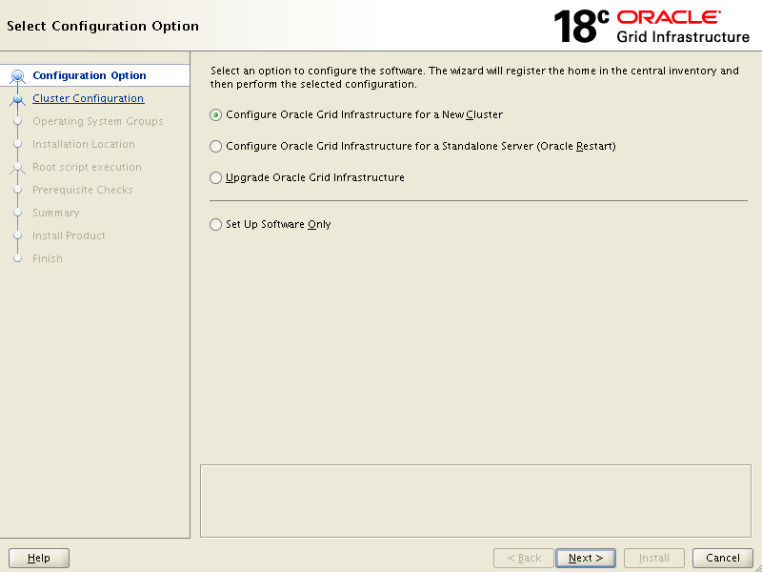Screen dimensions: 762x572
Task: Click the Summary step bullet
Action: (18, 213)
